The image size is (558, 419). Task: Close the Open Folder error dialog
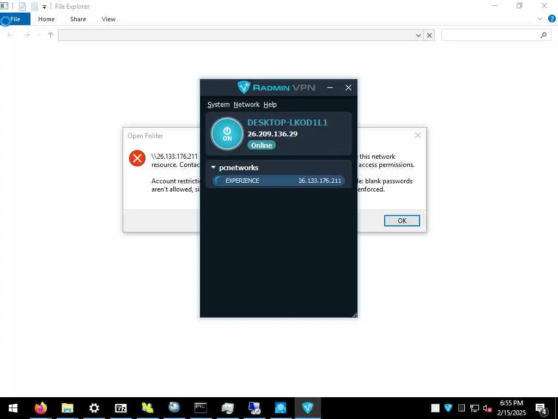pyautogui.click(x=418, y=135)
